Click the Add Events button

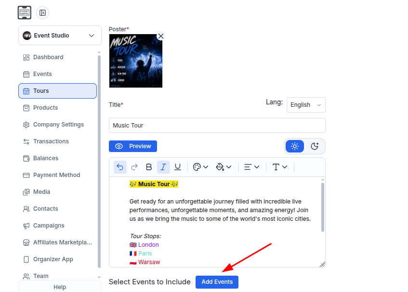pos(217,282)
